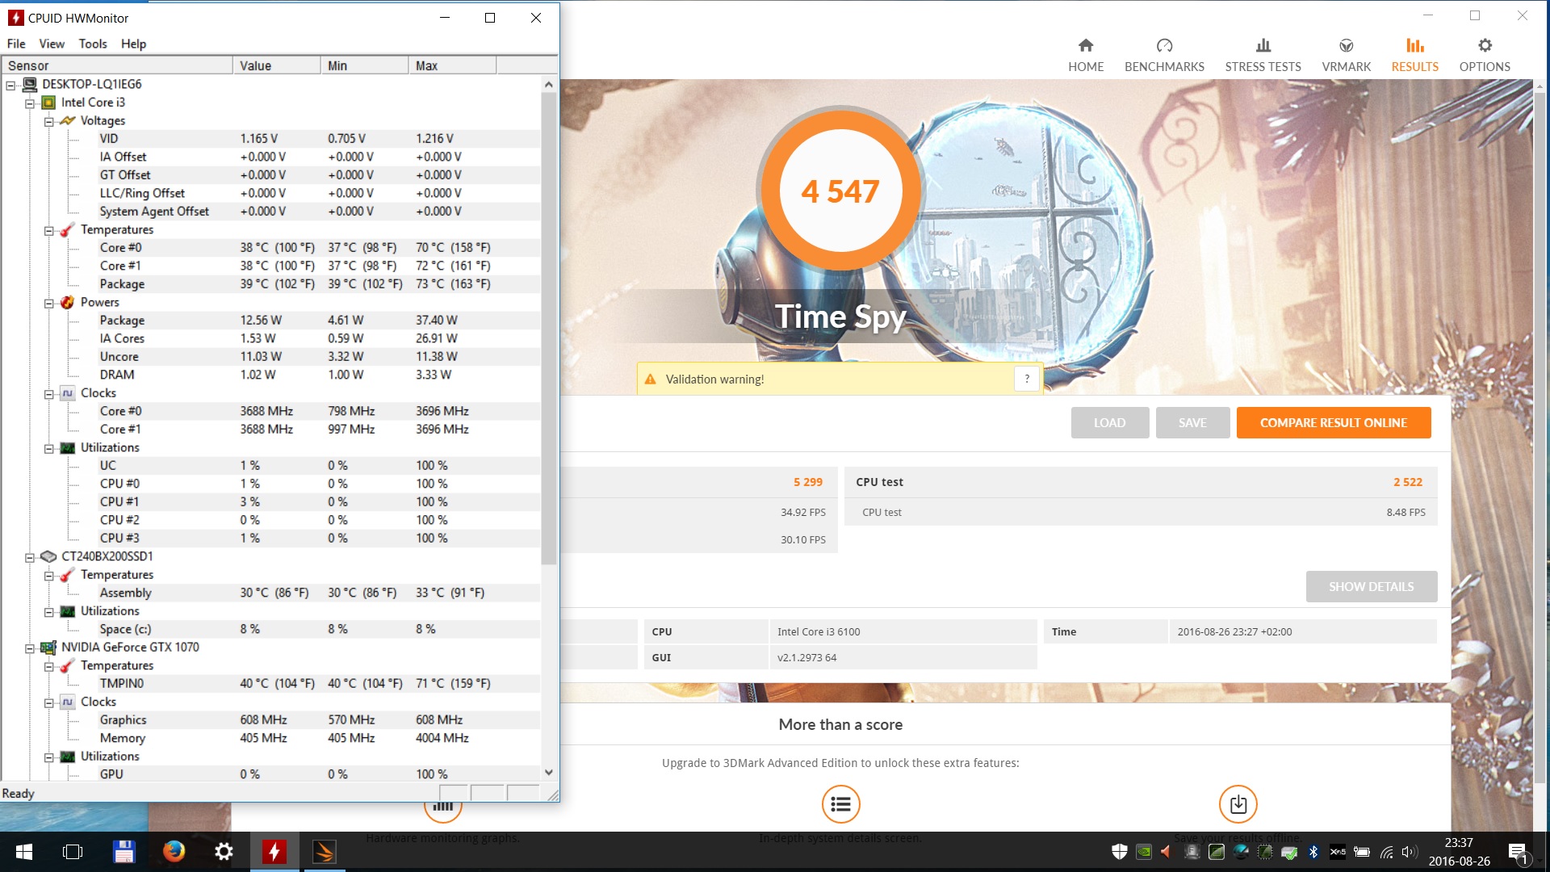Click the Max column header
The height and width of the screenshot is (872, 1550).
[453, 65]
